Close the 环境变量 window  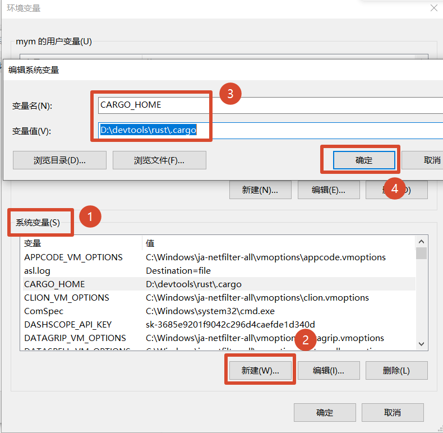pyautogui.click(x=433, y=8)
